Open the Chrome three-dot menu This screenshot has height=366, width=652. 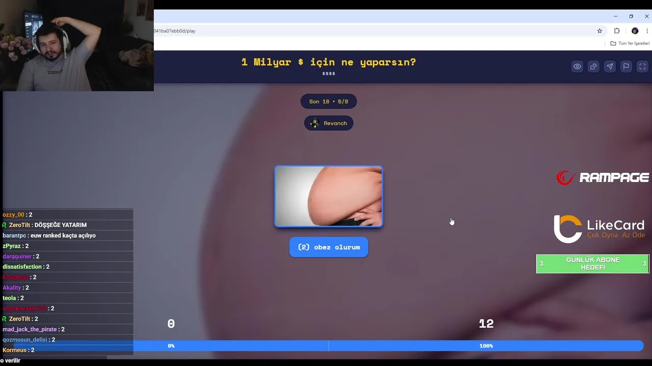click(647, 31)
